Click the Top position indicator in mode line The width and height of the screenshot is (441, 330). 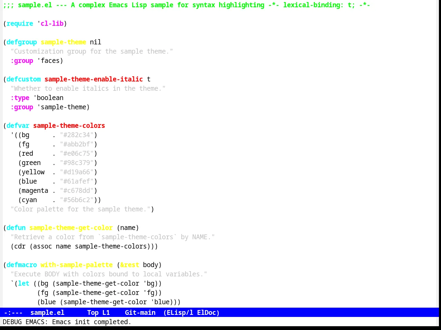[93, 312]
